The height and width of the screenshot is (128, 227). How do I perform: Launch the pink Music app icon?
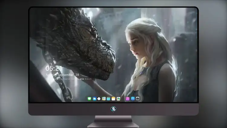127,99
